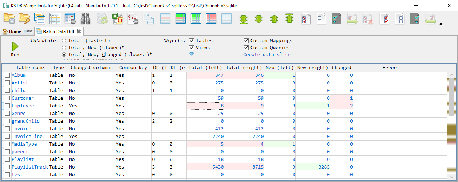This screenshot has width=458, height=182.
Task: Sort by the Changed columns header
Action: (92, 67)
